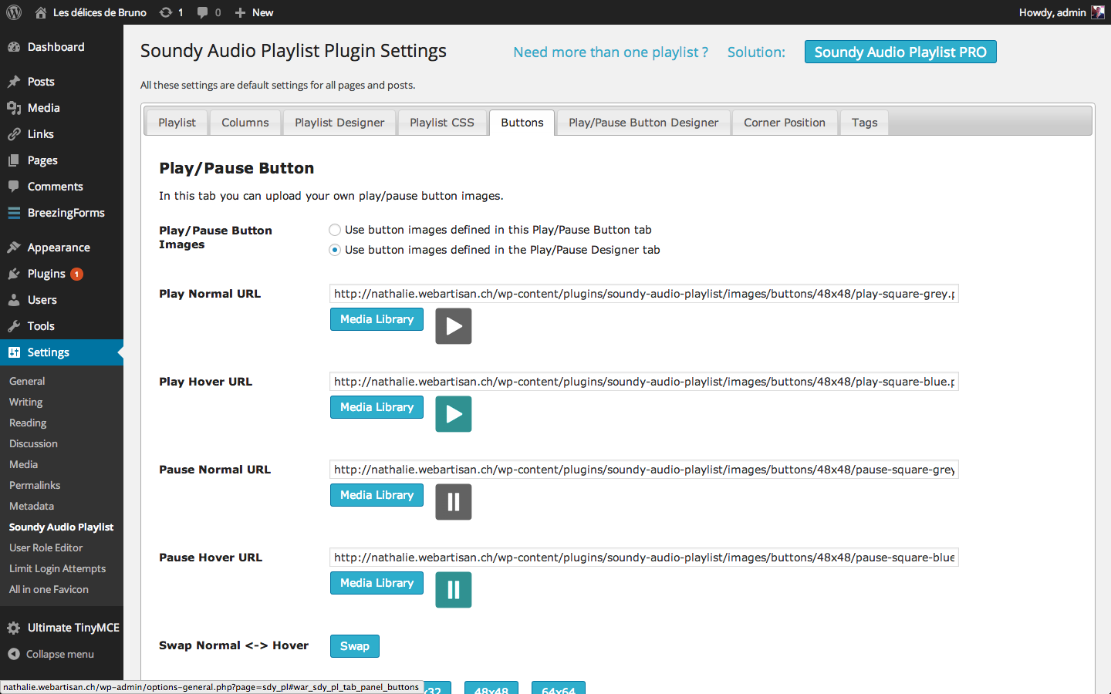Click the admin avatar icon
This screenshot has height=694, width=1111.
pyautogui.click(x=1097, y=12)
